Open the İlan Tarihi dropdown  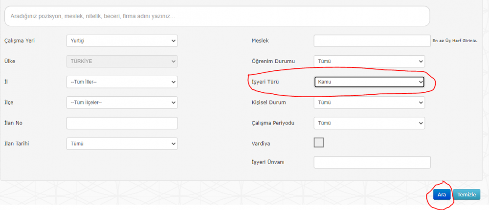point(121,144)
